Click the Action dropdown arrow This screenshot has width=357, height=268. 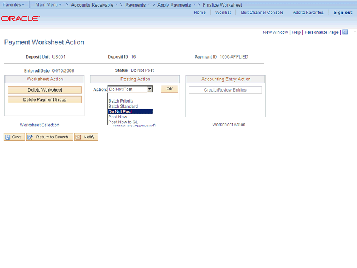149,89
